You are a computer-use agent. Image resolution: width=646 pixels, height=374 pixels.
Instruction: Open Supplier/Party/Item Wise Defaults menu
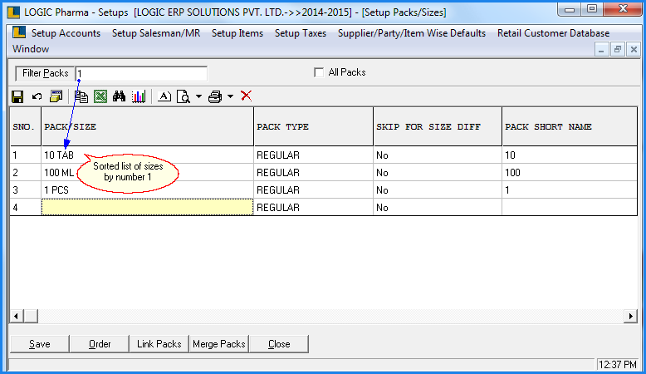(412, 33)
